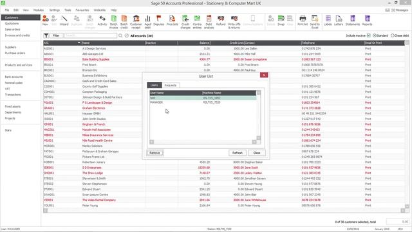Click the Print list icon
This screenshot has height=232, width=412.
click(303, 20)
